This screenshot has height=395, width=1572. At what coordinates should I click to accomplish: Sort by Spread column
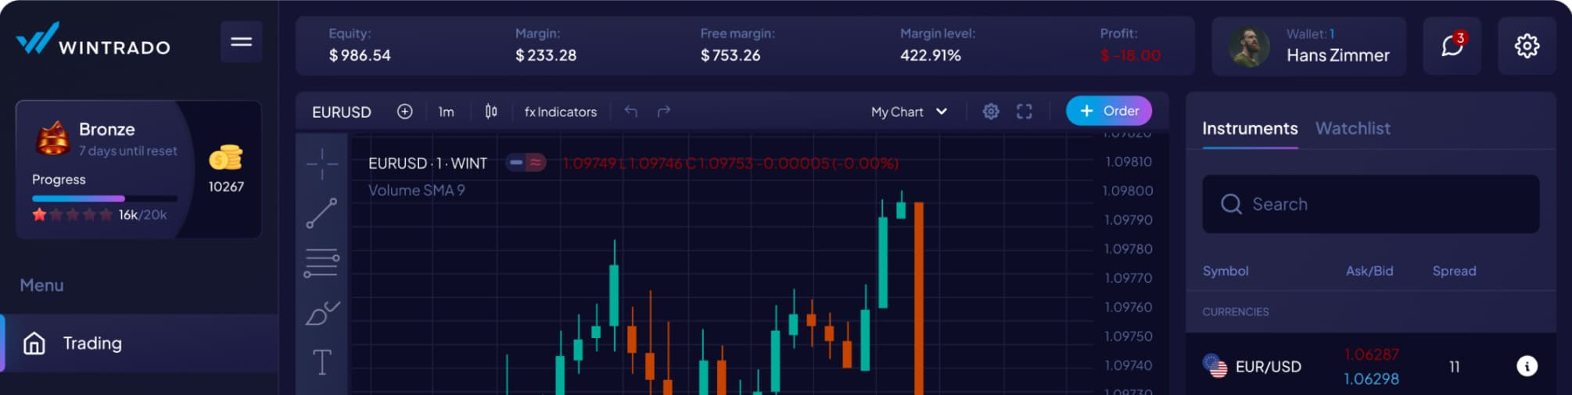pos(1454,271)
